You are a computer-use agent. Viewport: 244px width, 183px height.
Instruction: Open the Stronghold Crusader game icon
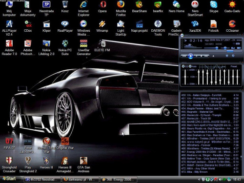[9, 165]
